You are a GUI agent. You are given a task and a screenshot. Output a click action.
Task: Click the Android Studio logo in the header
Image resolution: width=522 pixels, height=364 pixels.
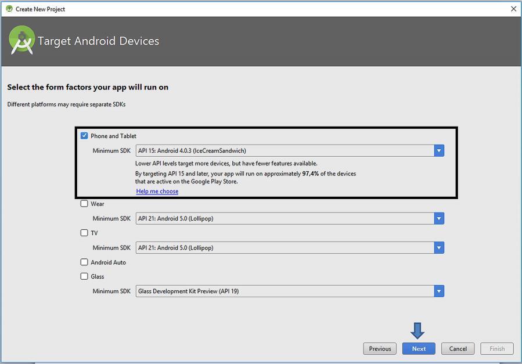click(x=21, y=40)
